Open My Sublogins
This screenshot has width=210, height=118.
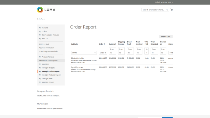coord(44,64)
